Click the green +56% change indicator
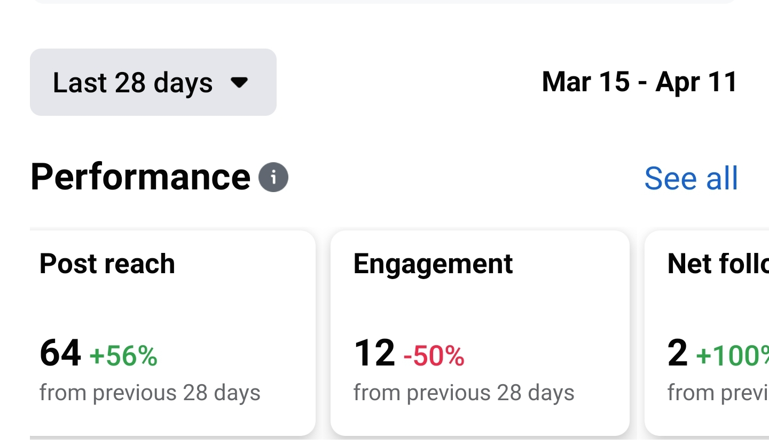Viewport: 769px width, 445px height. [x=123, y=356]
